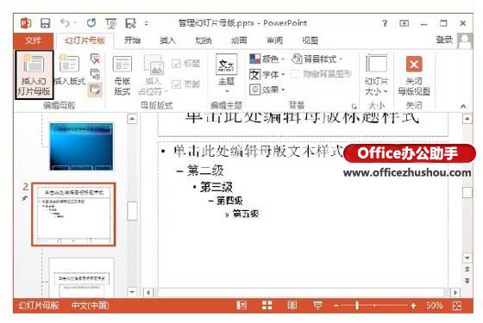Image resolution: width=483 pixels, height=323 pixels.
Task: Click the Undo arrow in quick access
Action: pyautogui.click(x=65, y=22)
